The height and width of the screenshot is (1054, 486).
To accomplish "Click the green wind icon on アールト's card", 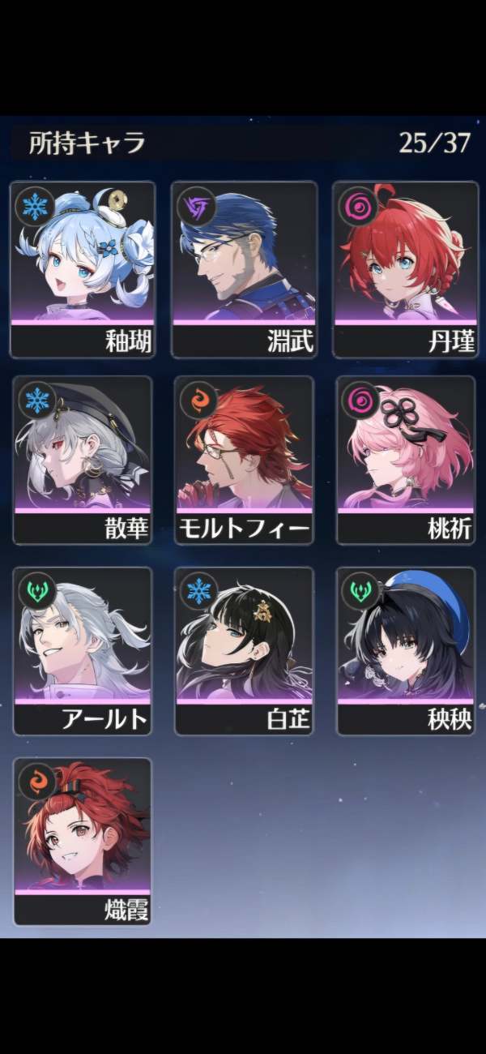I will (35, 591).
